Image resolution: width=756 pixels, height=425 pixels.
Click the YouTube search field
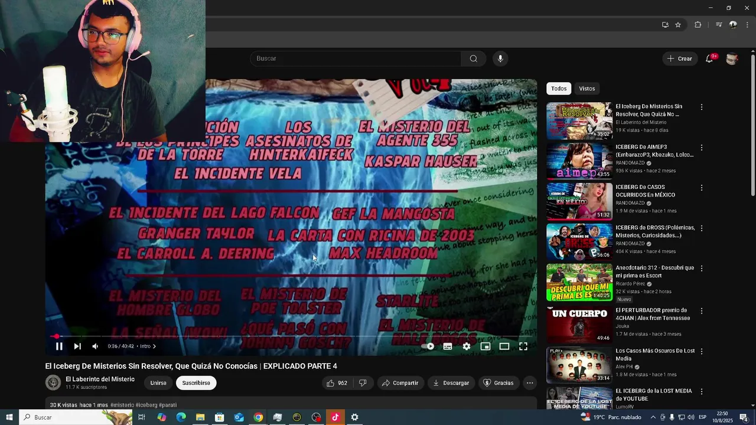point(356,58)
